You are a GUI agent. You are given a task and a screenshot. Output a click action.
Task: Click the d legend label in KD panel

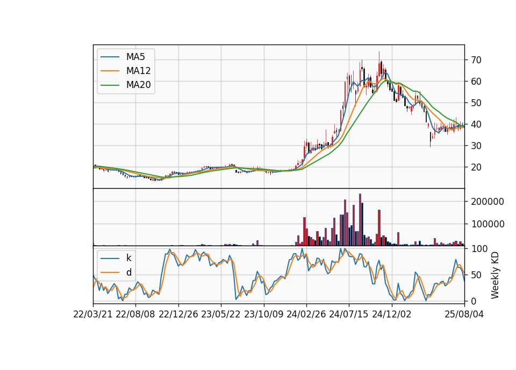128,272
